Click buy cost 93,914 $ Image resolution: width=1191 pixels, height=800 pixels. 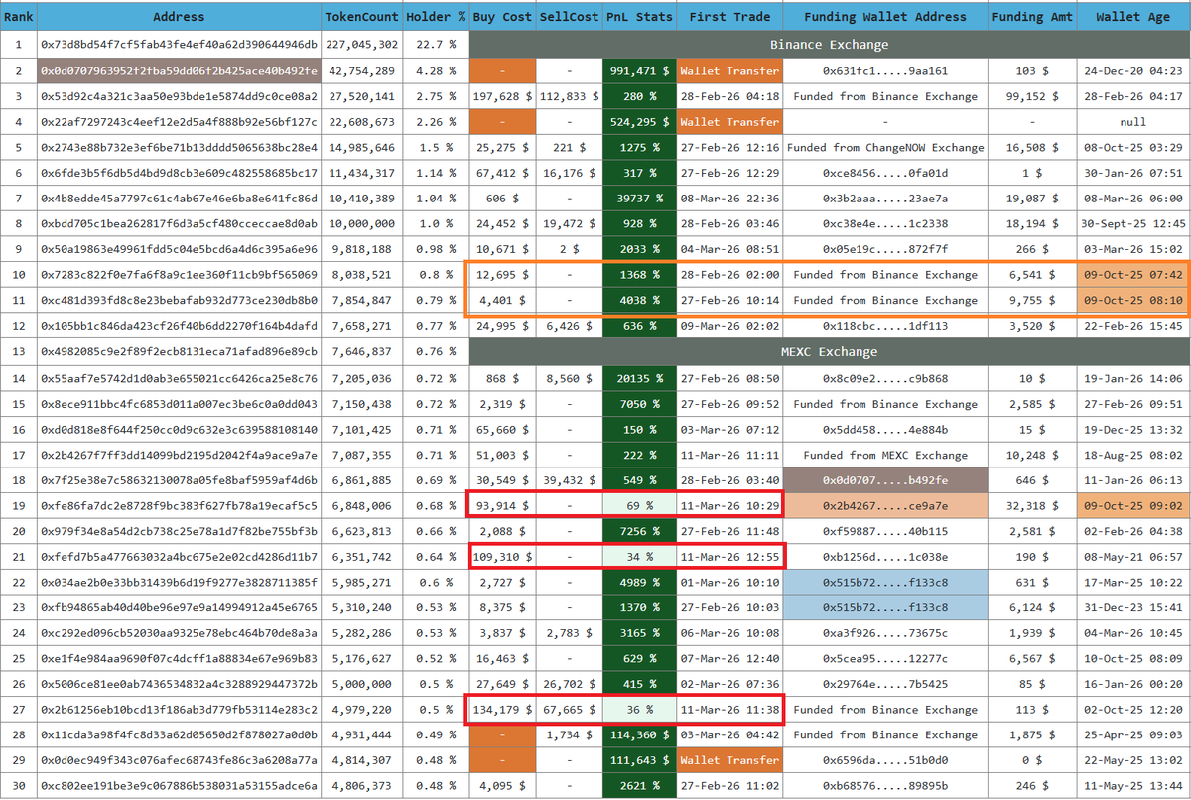click(502, 506)
